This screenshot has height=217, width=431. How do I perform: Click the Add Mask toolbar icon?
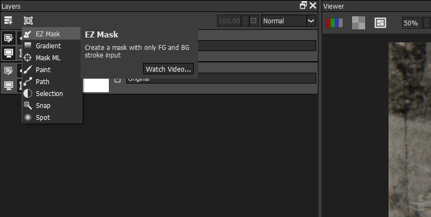(x=28, y=21)
